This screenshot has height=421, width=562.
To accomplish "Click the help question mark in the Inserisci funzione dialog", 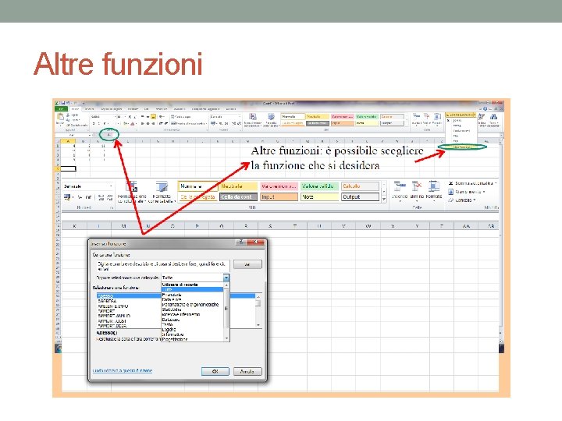I will (x=241, y=242).
